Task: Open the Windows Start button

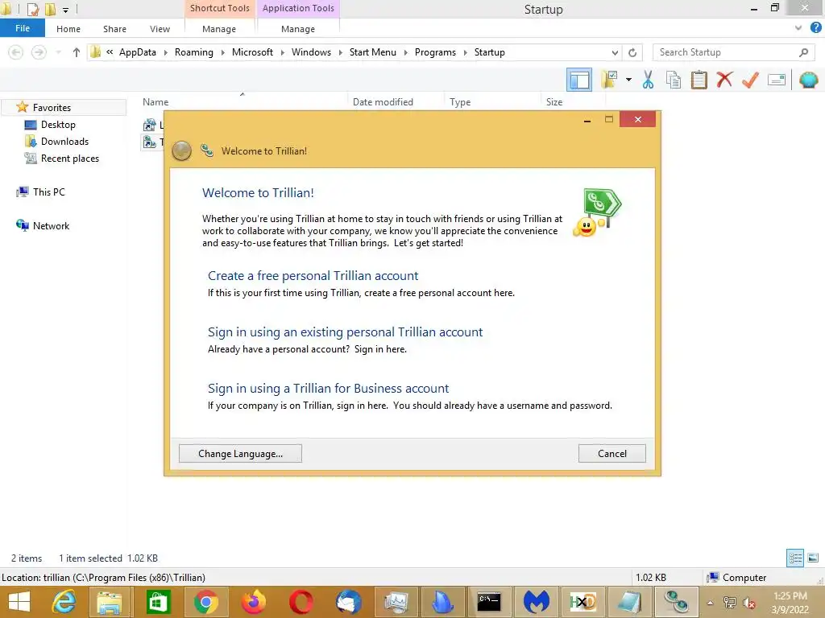Action: 19,602
